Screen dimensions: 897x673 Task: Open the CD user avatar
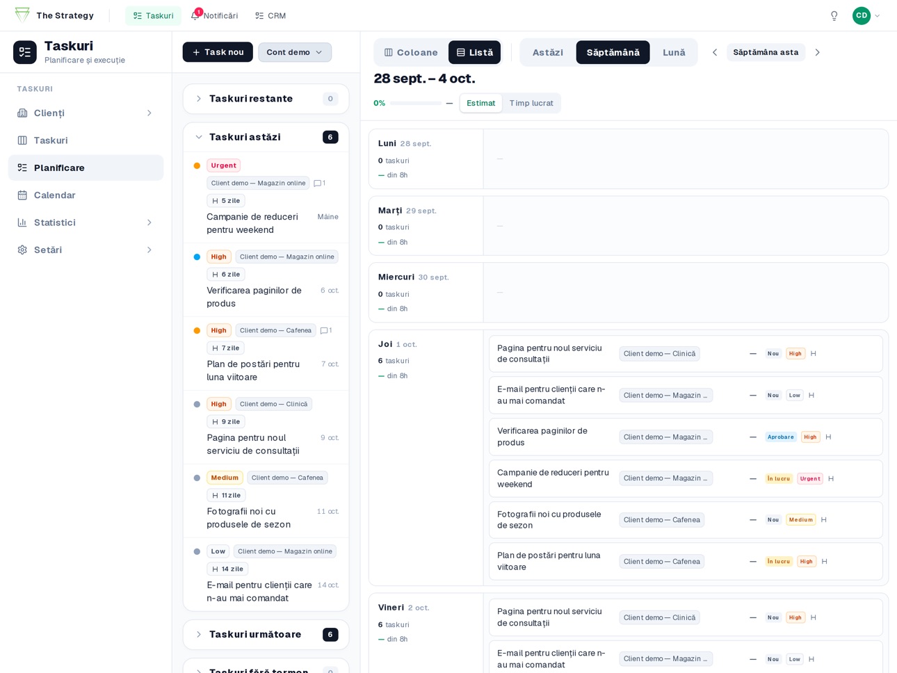[861, 15]
